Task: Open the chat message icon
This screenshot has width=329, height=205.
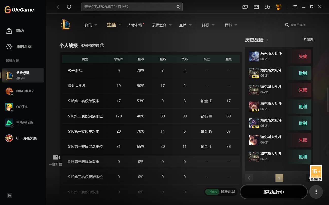Action: coord(245,7)
